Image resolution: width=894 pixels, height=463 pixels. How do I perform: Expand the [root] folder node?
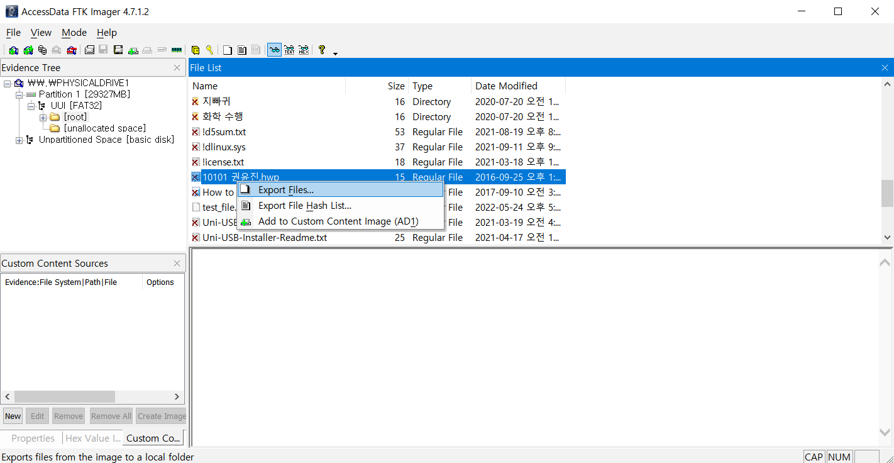pos(43,117)
